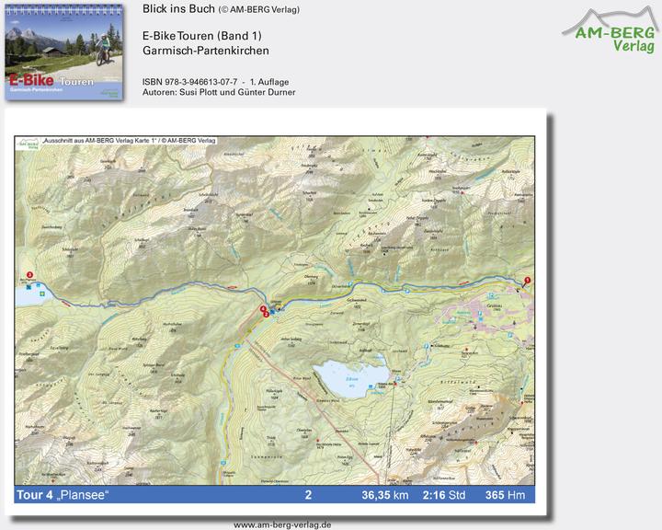Screen dimensions: 662x530
Task: Click the difficulty number 2 in tour footer
Action: [309, 495]
